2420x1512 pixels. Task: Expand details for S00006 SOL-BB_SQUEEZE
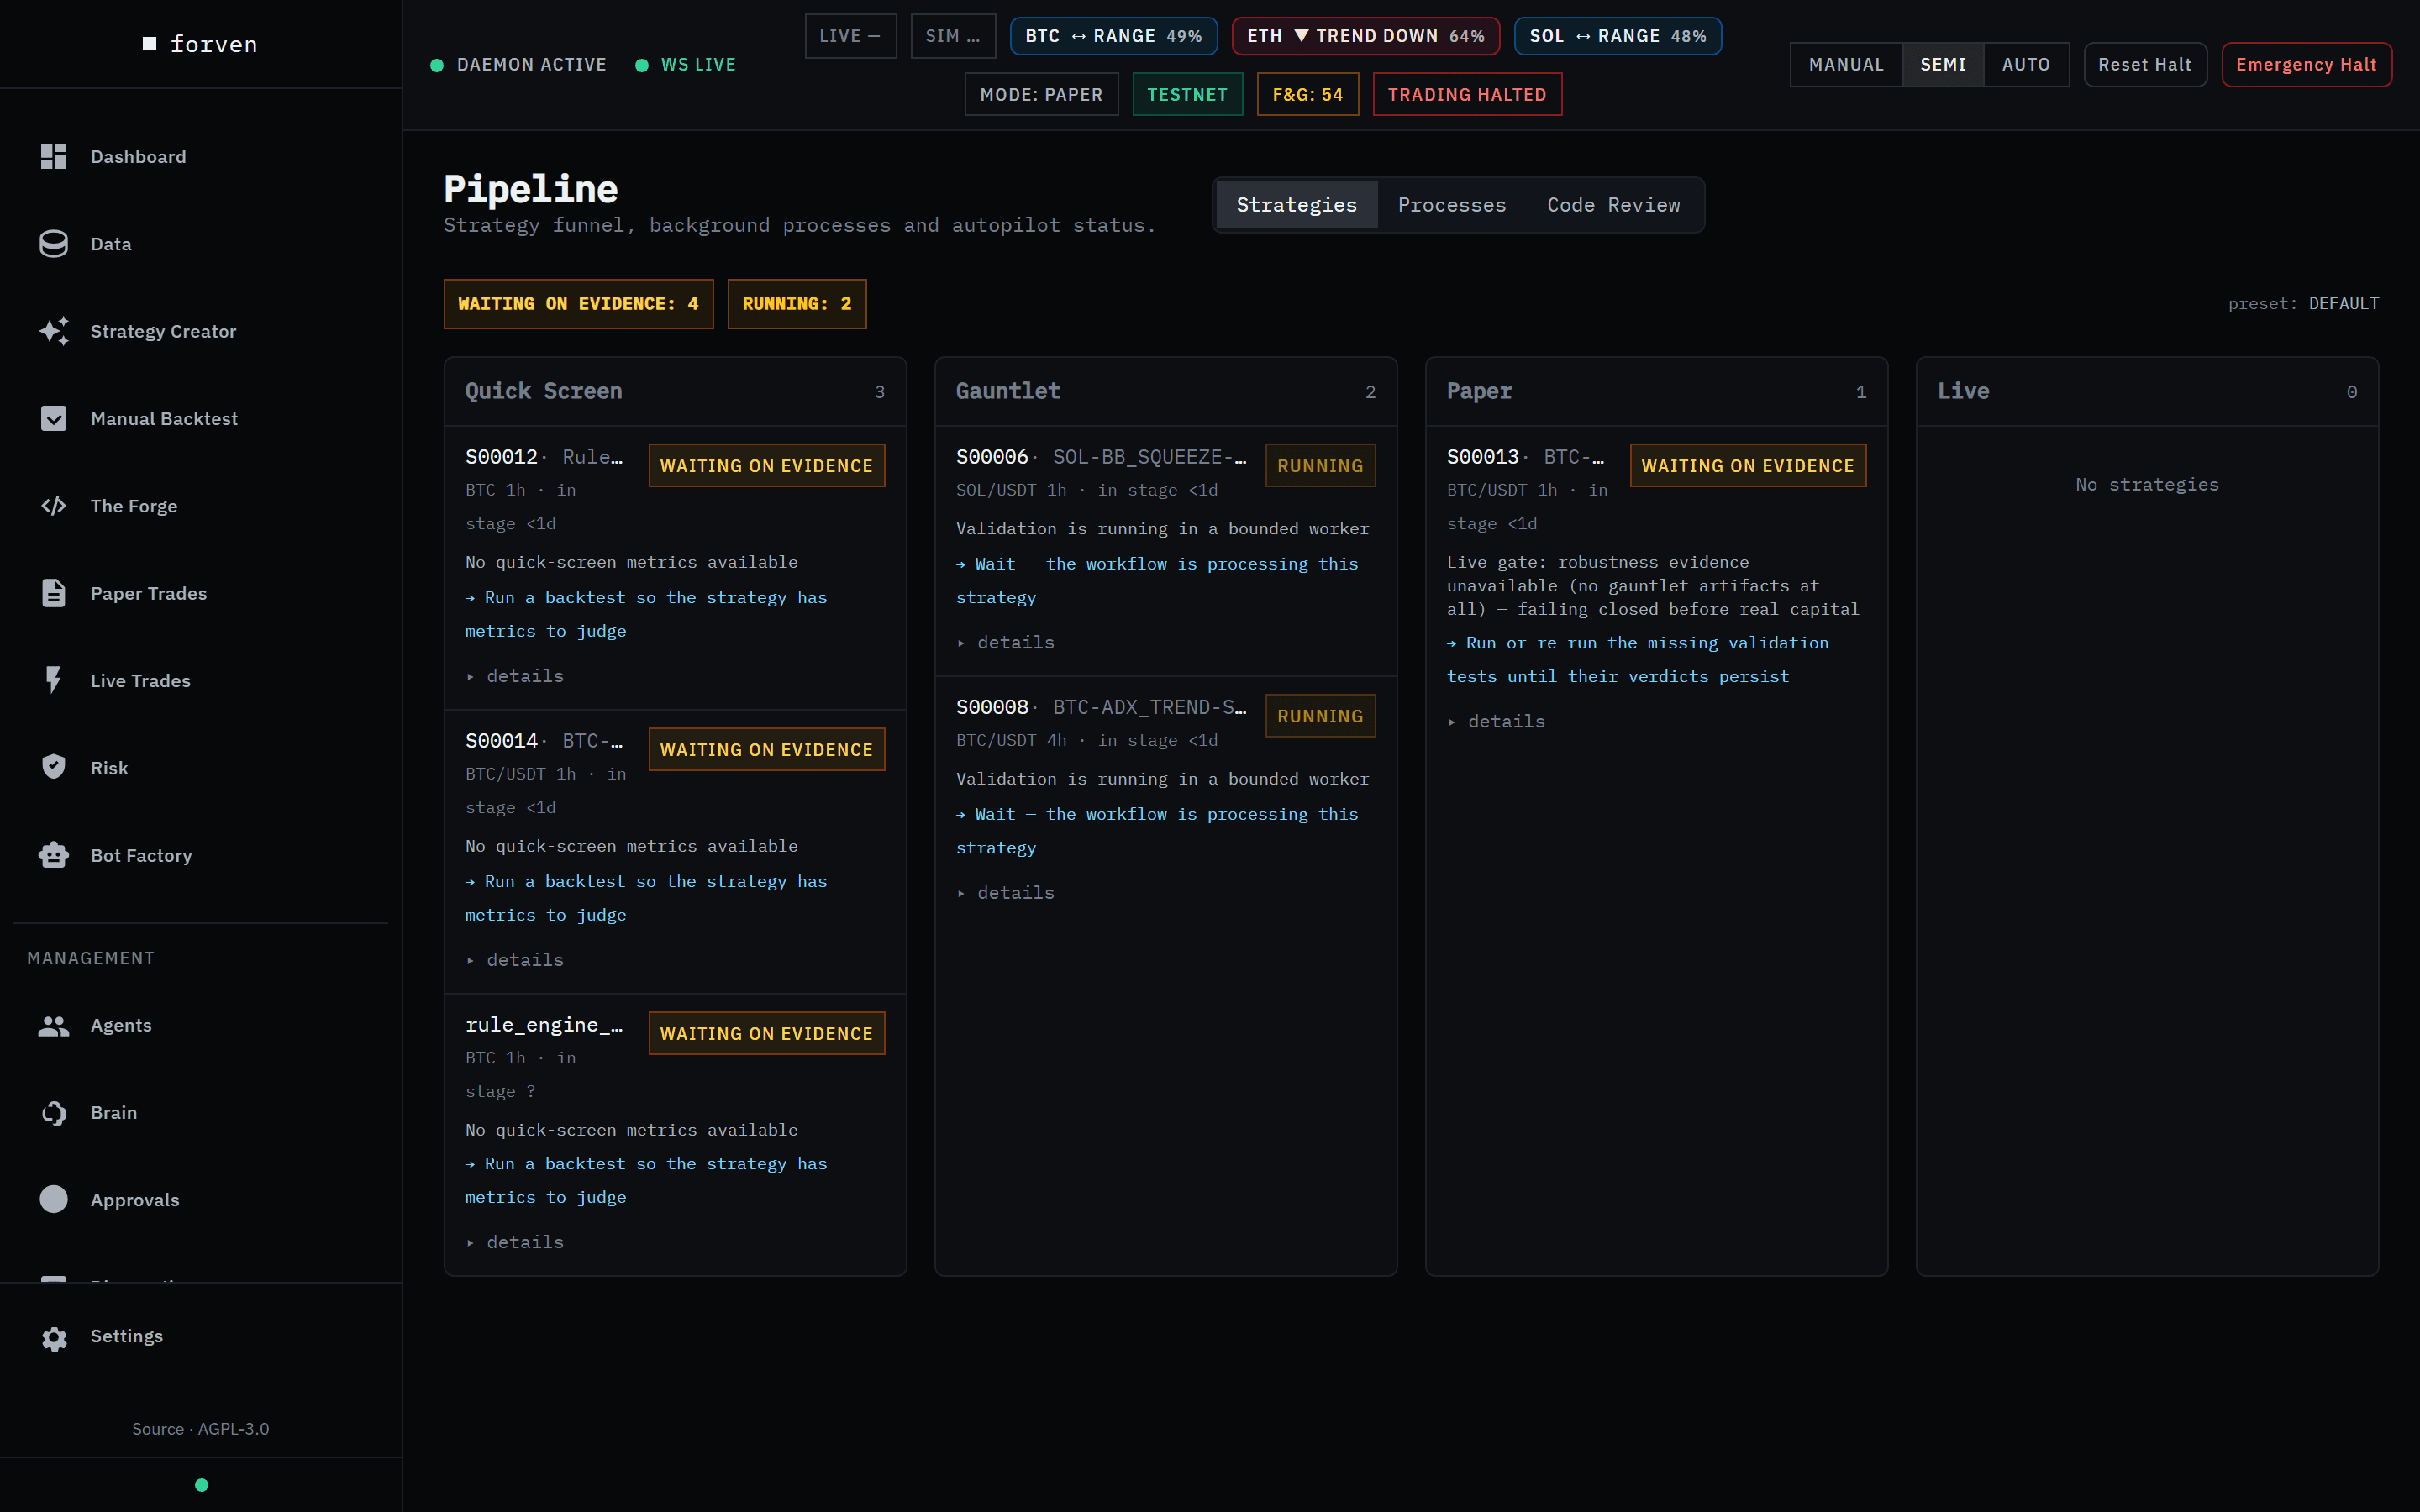point(1005,642)
